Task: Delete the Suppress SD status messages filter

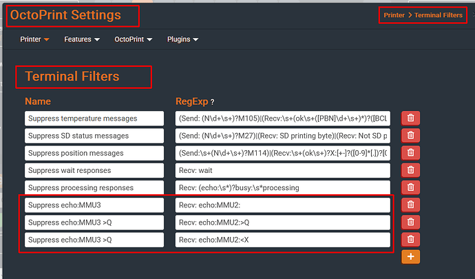Action: [x=410, y=136]
